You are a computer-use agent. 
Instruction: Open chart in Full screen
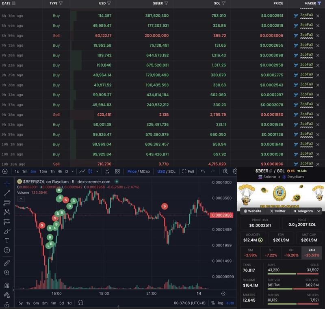(188, 171)
